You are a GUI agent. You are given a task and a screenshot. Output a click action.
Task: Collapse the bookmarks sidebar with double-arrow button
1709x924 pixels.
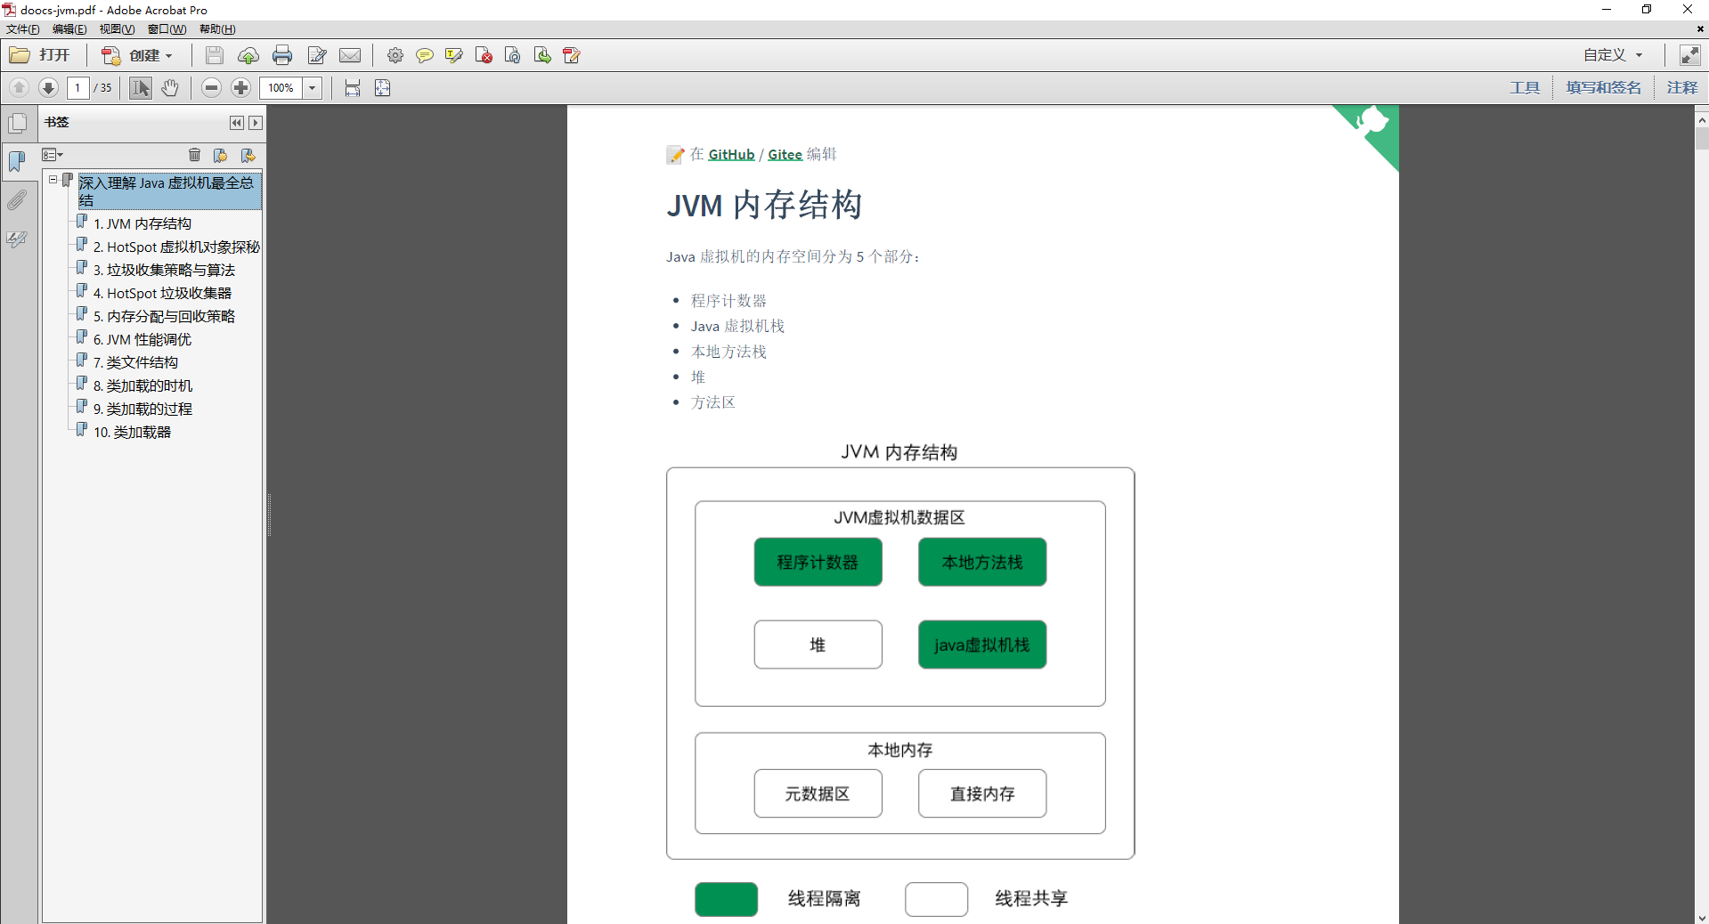pos(236,123)
